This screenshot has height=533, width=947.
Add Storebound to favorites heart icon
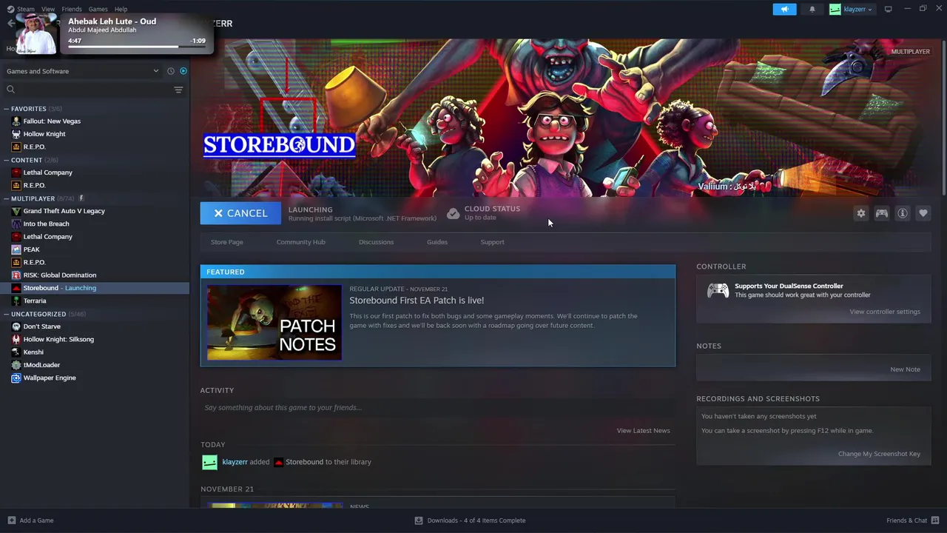point(923,213)
